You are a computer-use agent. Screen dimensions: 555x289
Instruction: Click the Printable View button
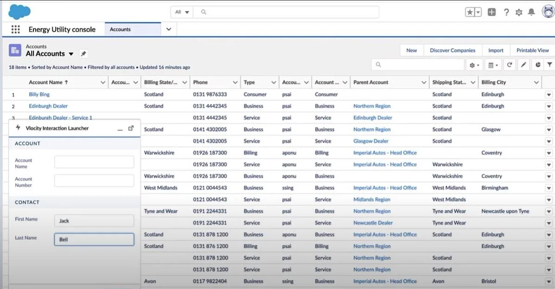point(532,50)
